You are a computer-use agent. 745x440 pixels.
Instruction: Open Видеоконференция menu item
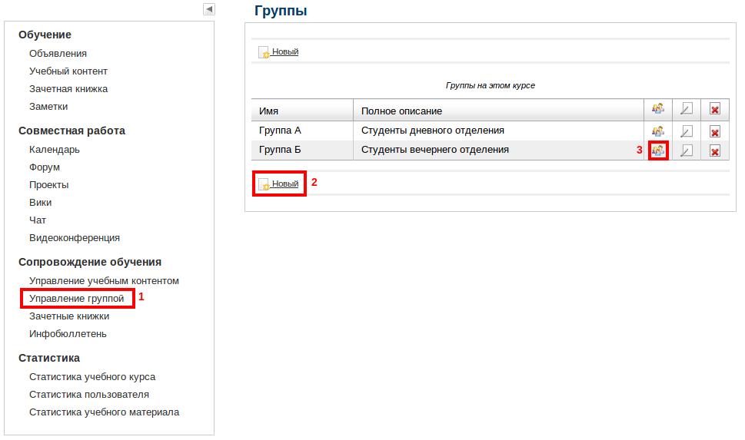[x=75, y=238]
